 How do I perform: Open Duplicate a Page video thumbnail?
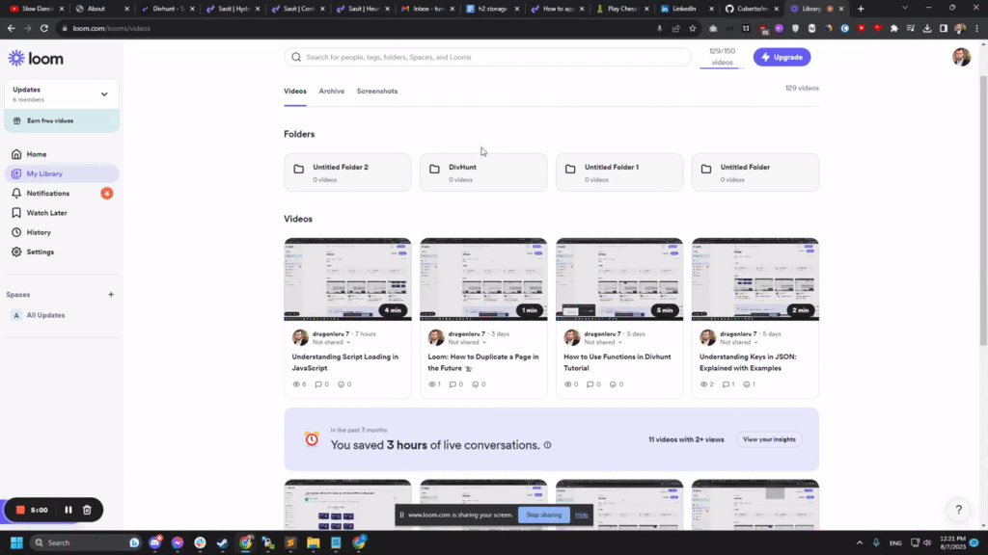(x=483, y=279)
